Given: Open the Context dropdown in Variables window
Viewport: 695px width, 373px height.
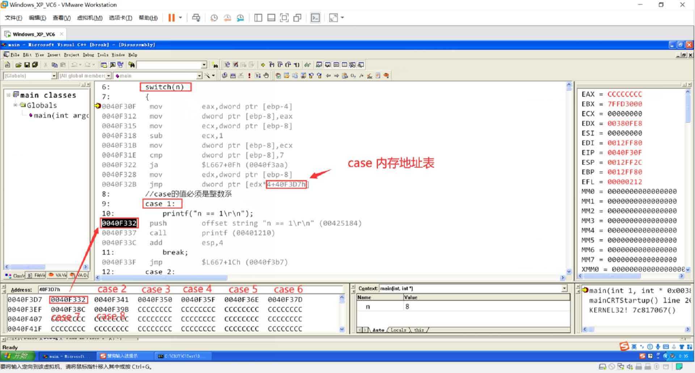Looking at the screenshot, I should (564, 288).
